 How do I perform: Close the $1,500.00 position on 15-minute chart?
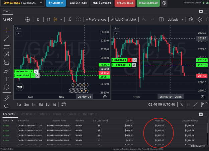(x=134, y=60)
